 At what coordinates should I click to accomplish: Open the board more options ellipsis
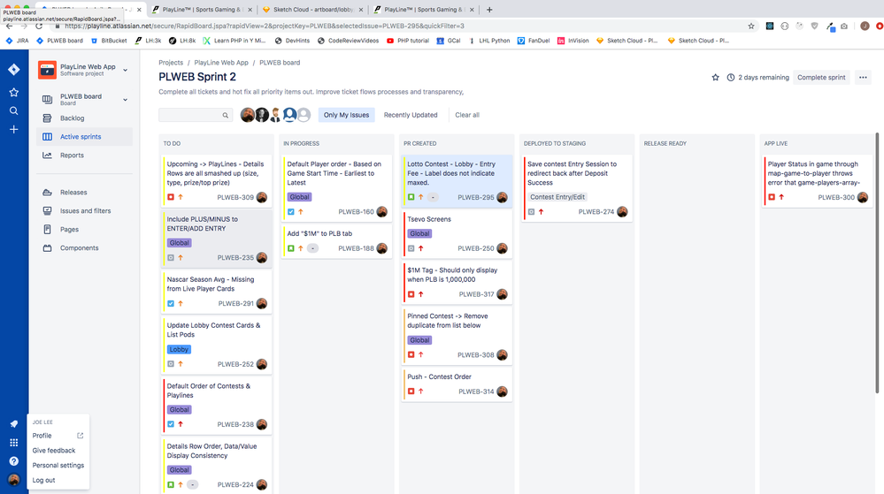tap(863, 78)
